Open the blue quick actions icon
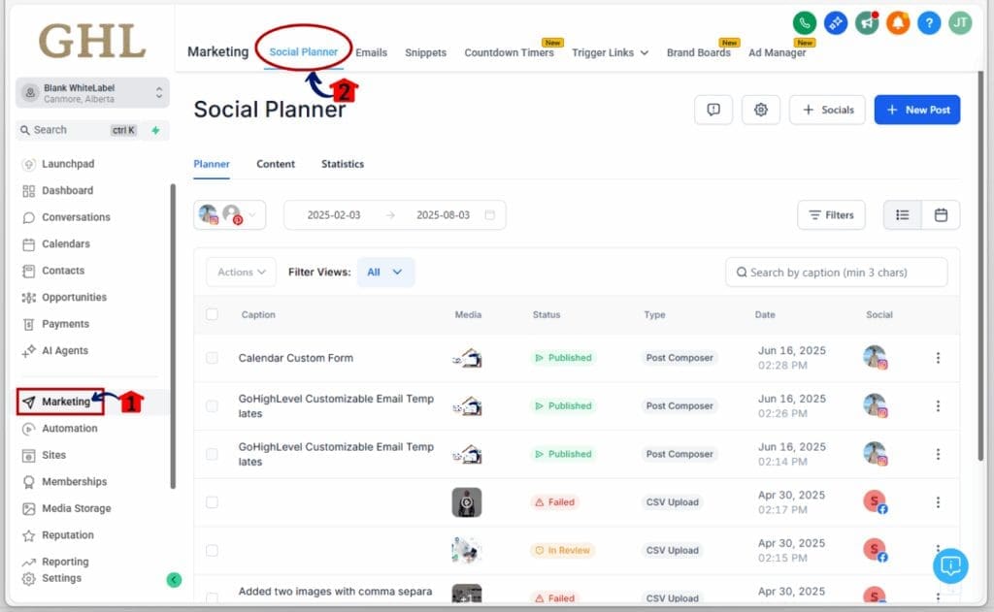 click(x=836, y=23)
